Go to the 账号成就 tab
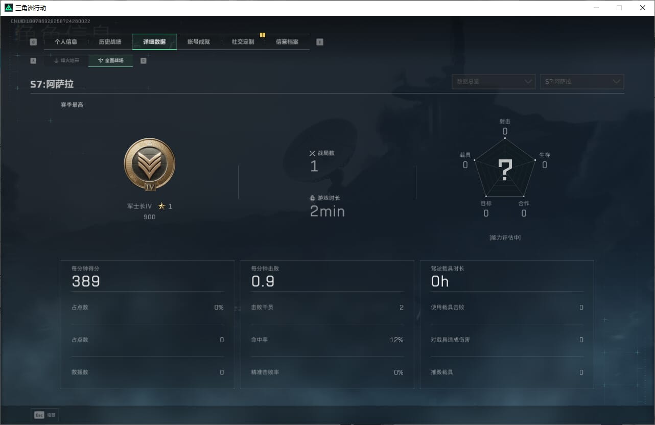The height and width of the screenshot is (425, 655). tap(199, 42)
